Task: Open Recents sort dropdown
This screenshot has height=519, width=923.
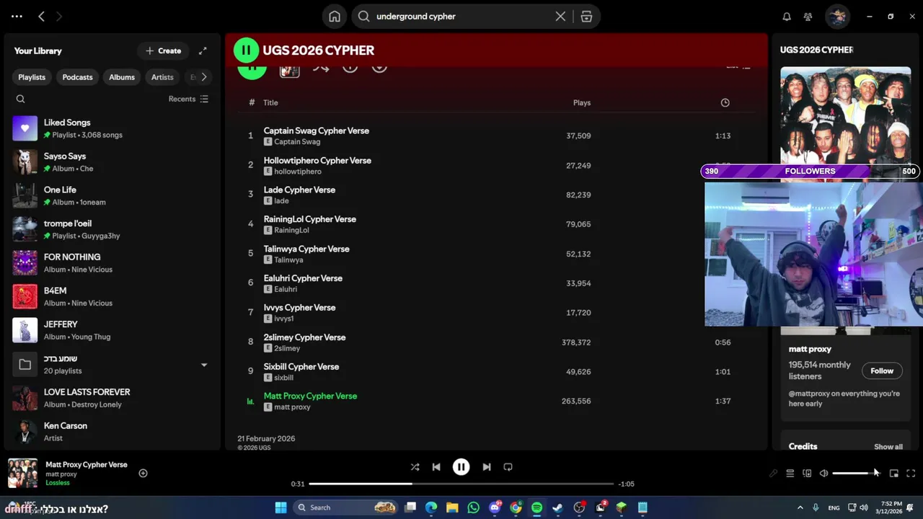Action: coord(188,99)
